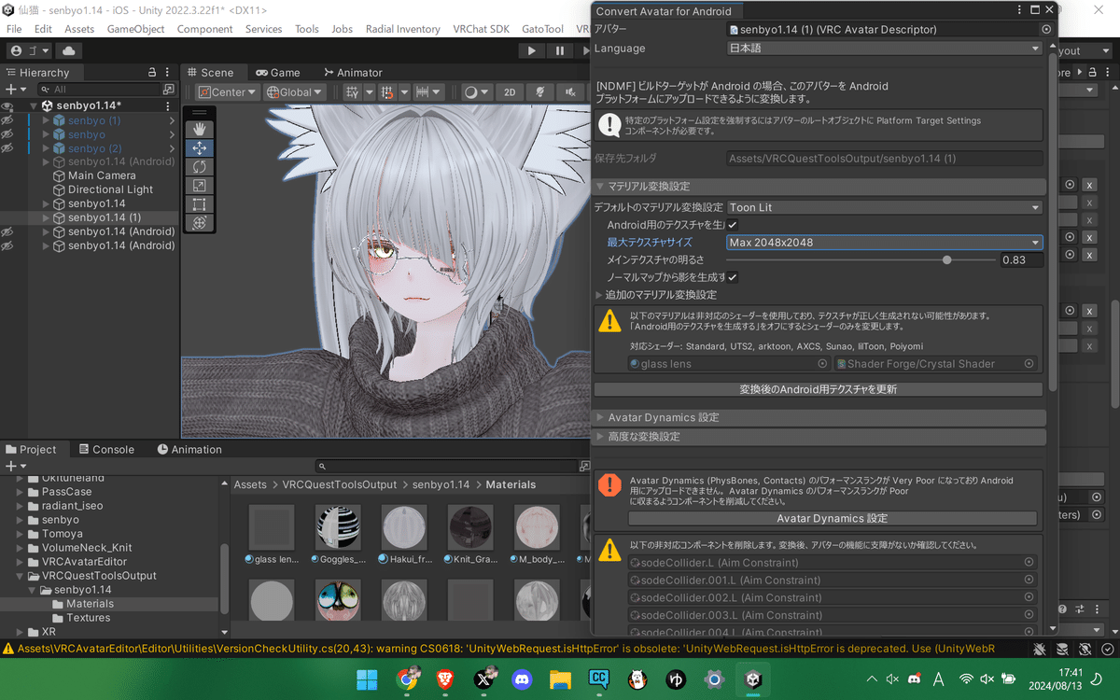Click the Pause button
Screen dimensions: 1120x700
point(558,50)
